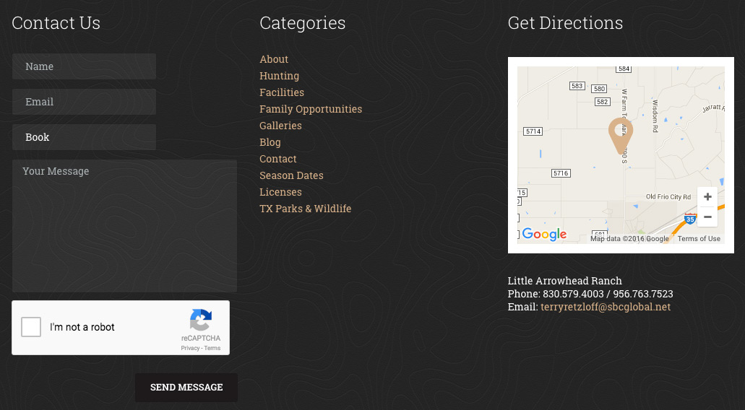745x410 pixels.
Task: Open reCAPTCHA Privacy link
Action: 190,348
